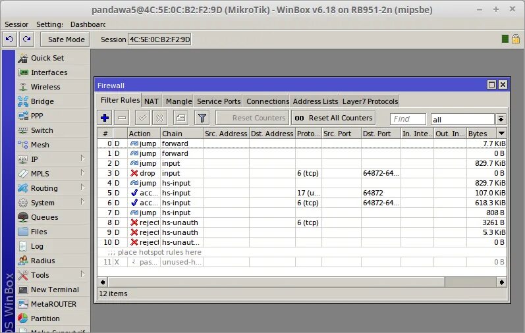This screenshot has width=525, height=333.
Task: Switch to the Layer7 Protocols tab
Action: pyautogui.click(x=370, y=101)
